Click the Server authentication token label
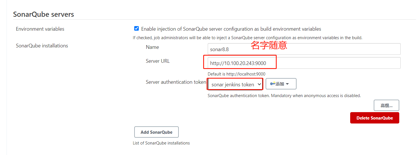This screenshot has height=155, width=418. pyautogui.click(x=176, y=82)
